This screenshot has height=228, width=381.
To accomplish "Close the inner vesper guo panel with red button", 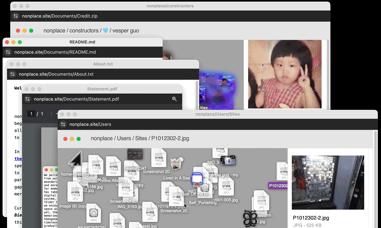I will click(18, 31).
